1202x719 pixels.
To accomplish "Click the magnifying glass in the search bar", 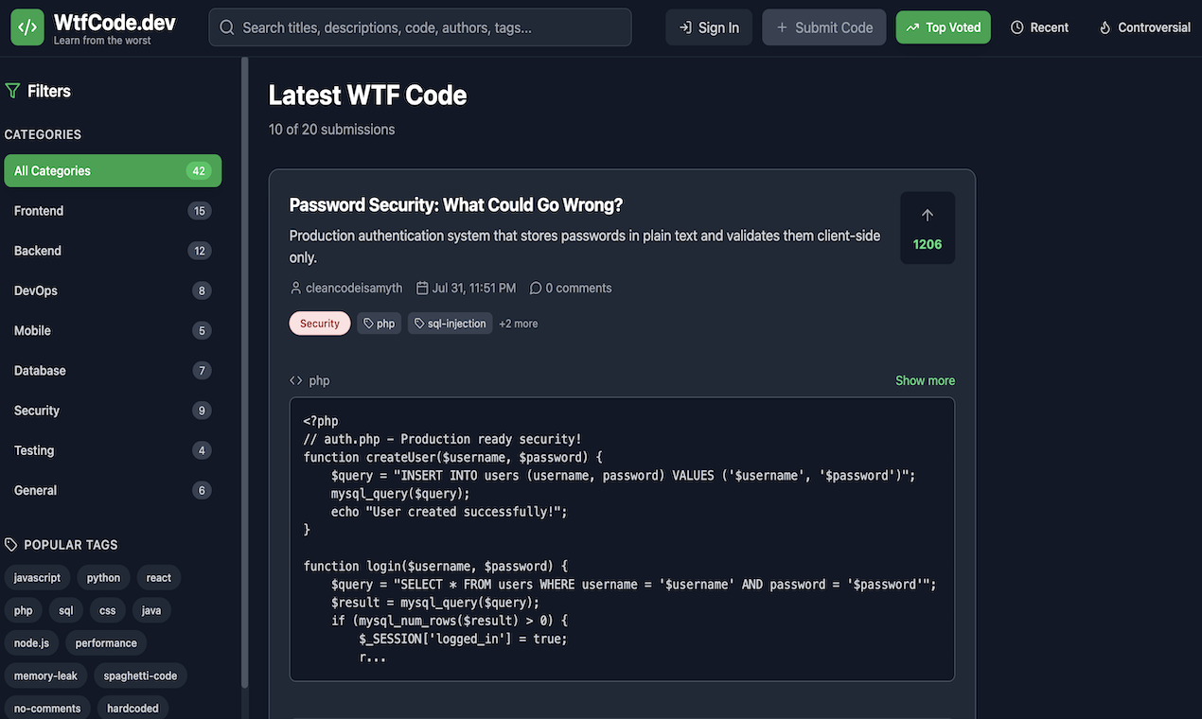I will [x=227, y=27].
